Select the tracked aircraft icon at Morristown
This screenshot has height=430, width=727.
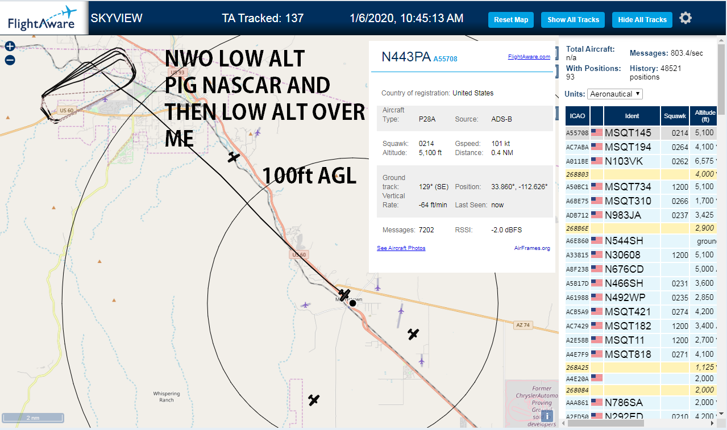point(344,295)
